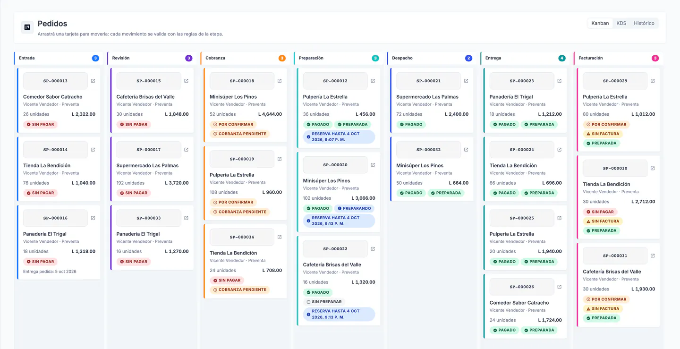Click the Despacho column header title

[x=403, y=58]
